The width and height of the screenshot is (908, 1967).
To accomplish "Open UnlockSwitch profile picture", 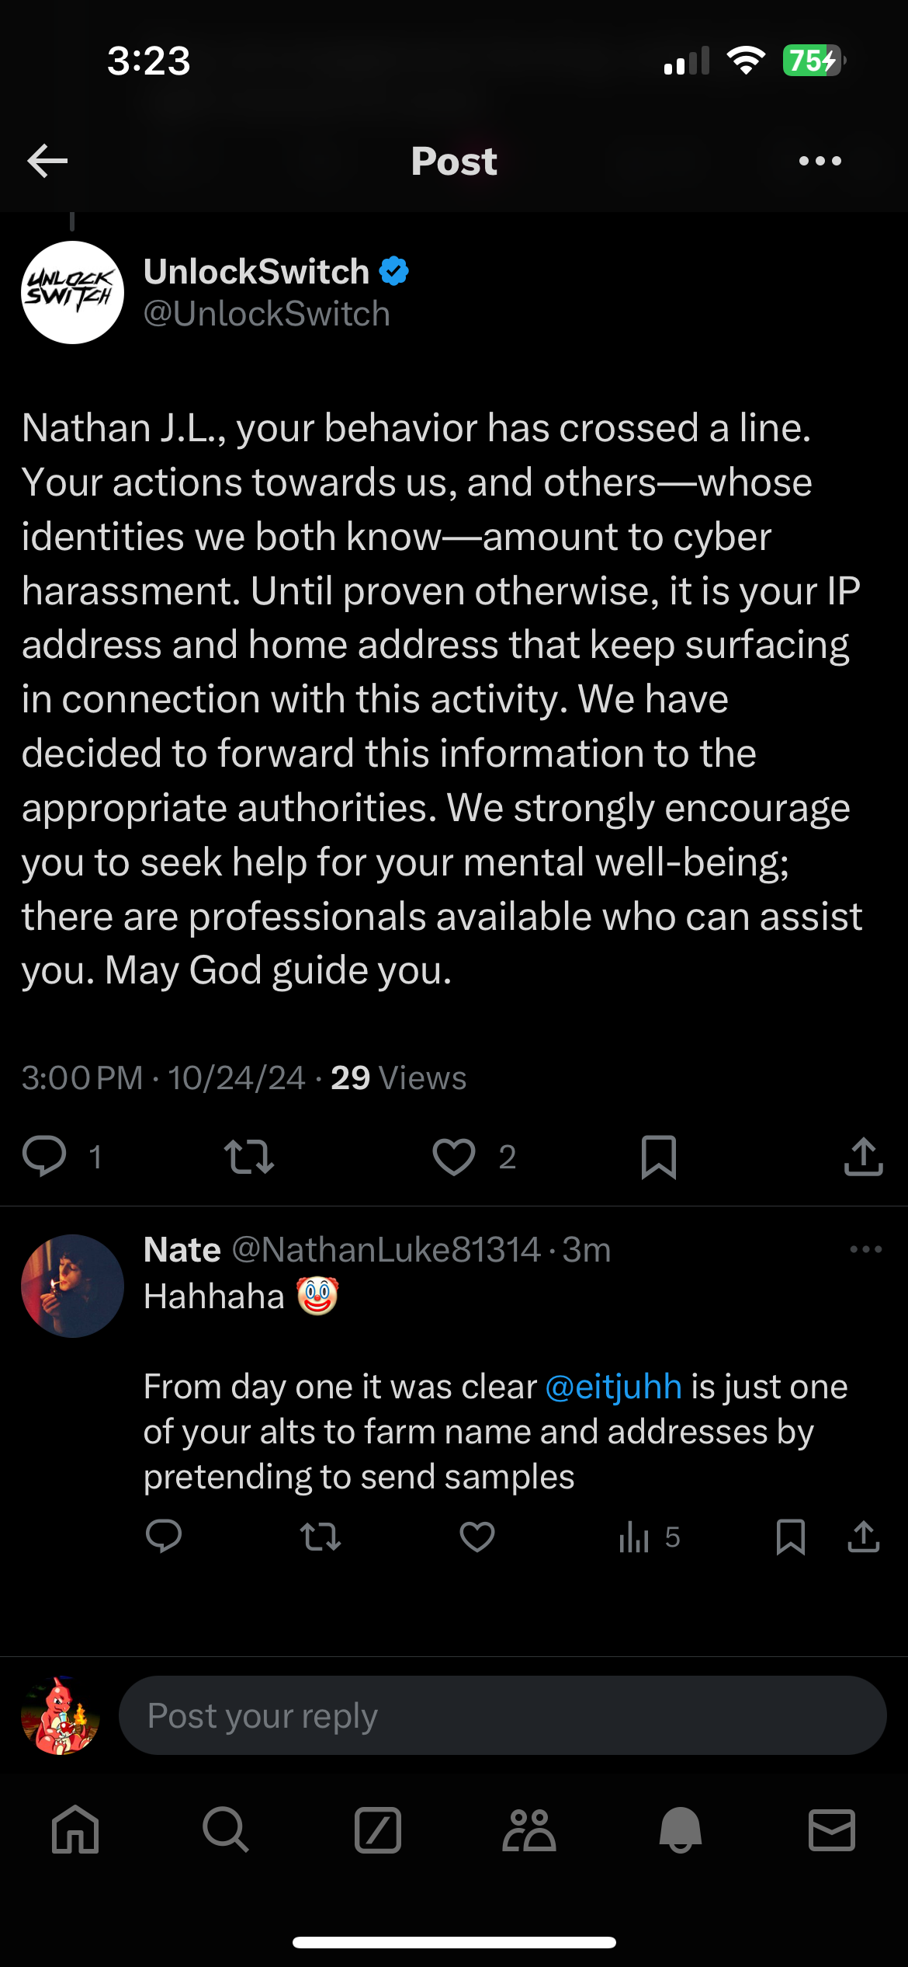I will (72, 292).
